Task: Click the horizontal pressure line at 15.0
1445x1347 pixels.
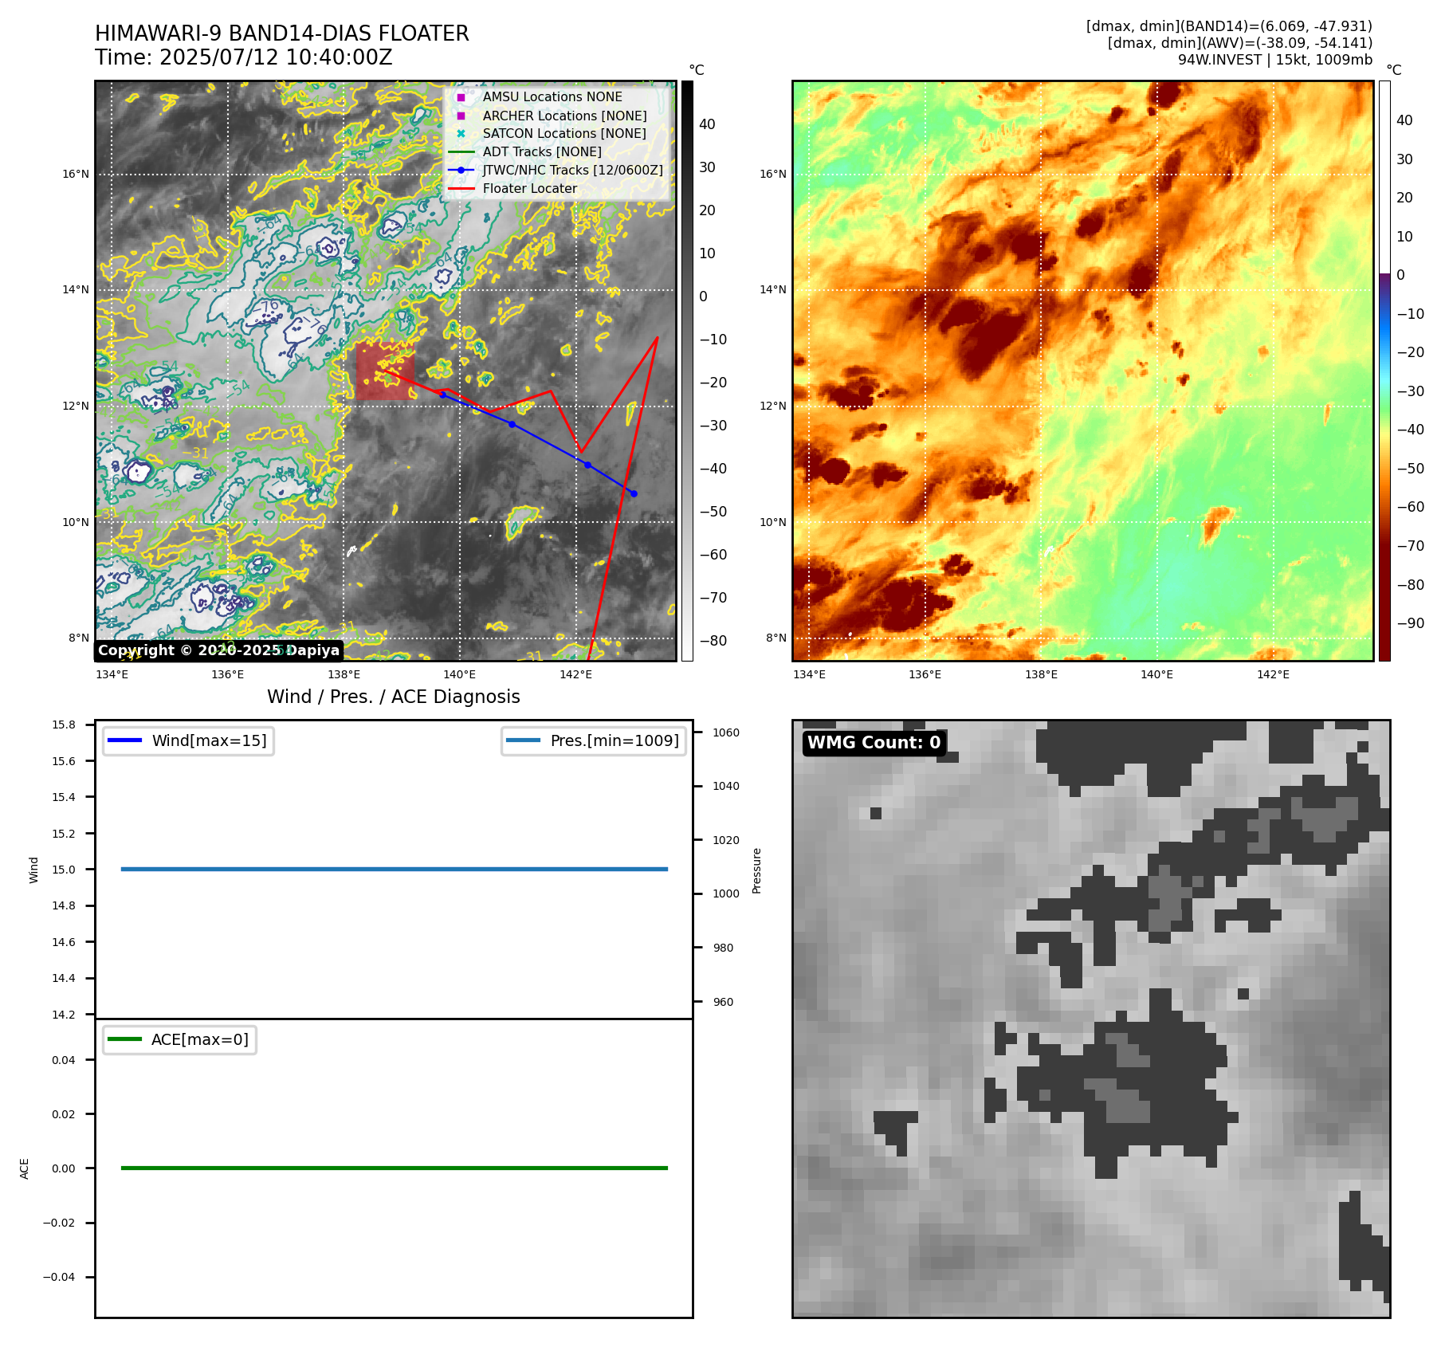Action: pyautogui.click(x=394, y=869)
